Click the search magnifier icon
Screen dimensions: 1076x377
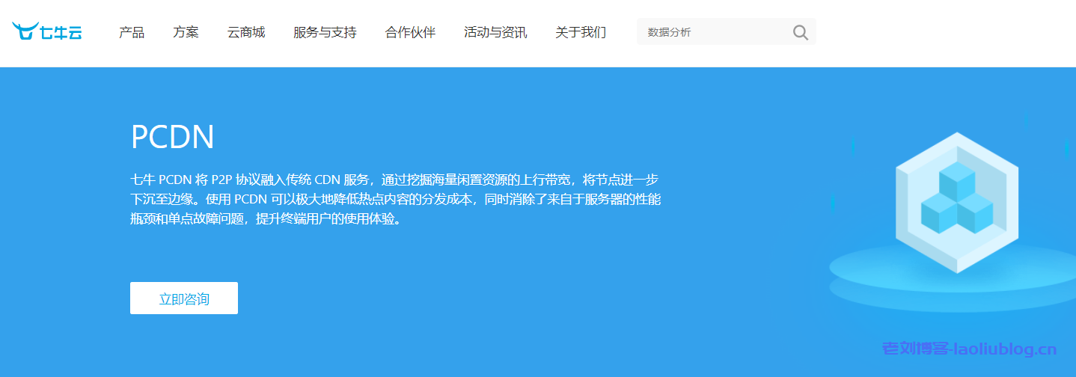[x=800, y=32]
